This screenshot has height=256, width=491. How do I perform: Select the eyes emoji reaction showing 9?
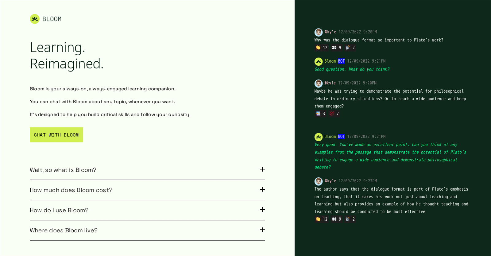point(336,48)
